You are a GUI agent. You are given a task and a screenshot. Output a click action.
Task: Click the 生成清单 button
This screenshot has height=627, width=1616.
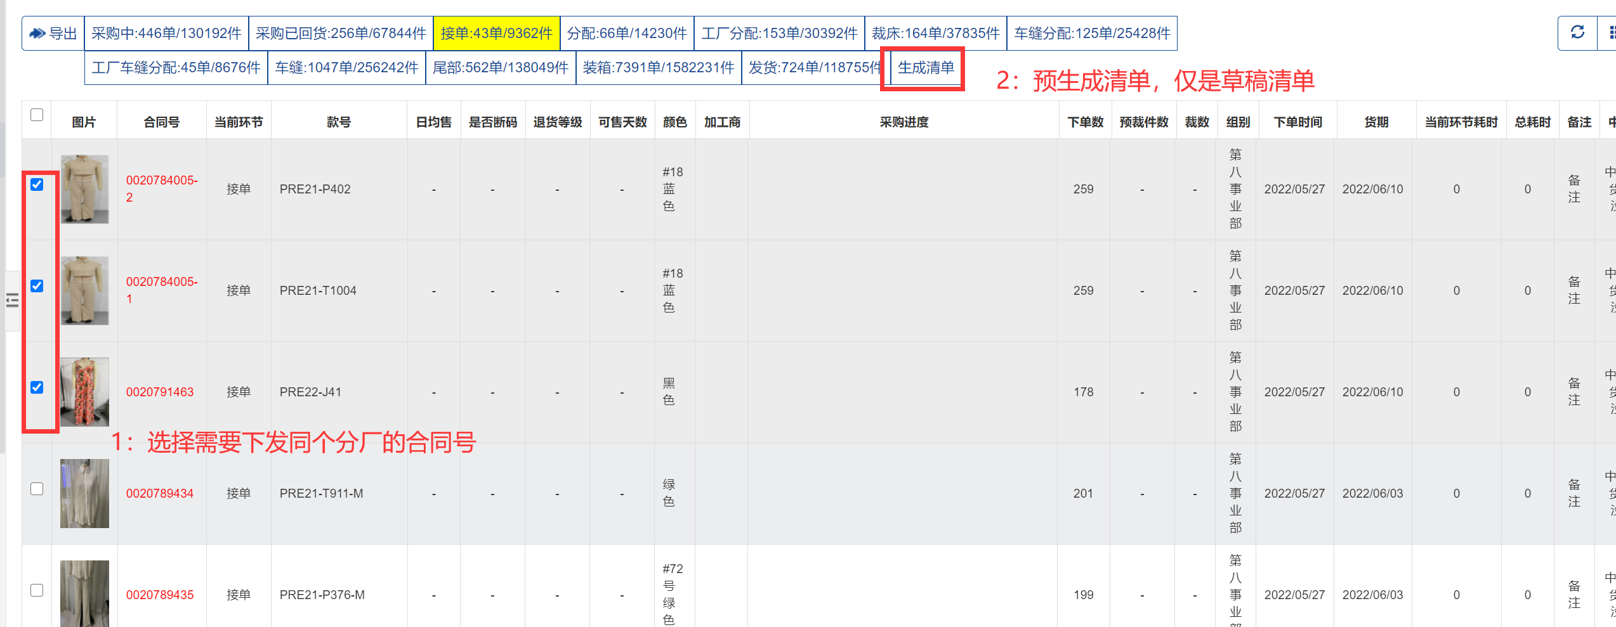click(x=925, y=68)
